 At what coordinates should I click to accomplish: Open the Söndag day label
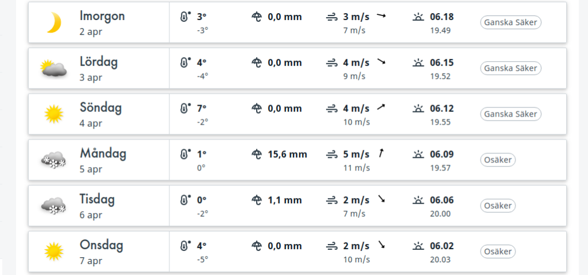tap(100, 108)
